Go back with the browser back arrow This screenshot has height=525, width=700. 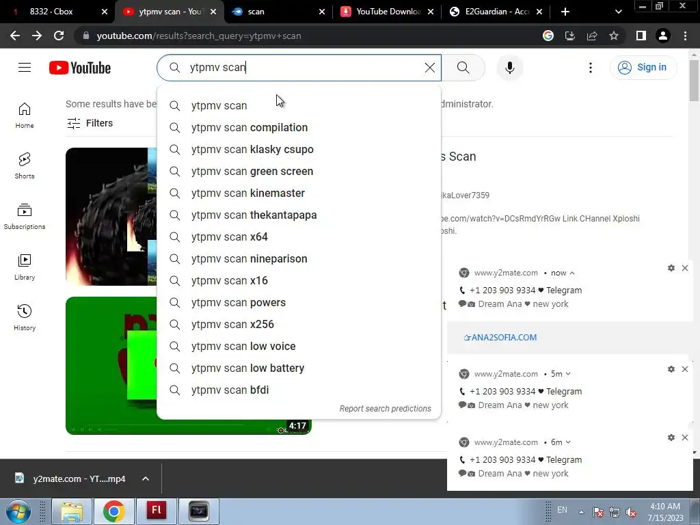15,36
